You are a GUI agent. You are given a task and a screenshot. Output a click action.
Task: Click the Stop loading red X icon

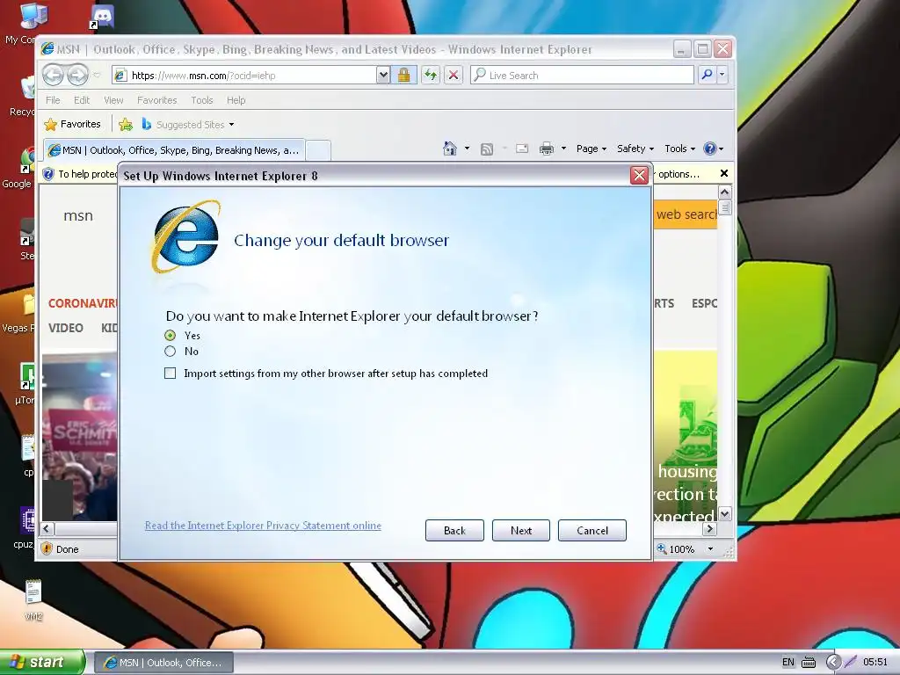pyautogui.click(x=454, y=76)
